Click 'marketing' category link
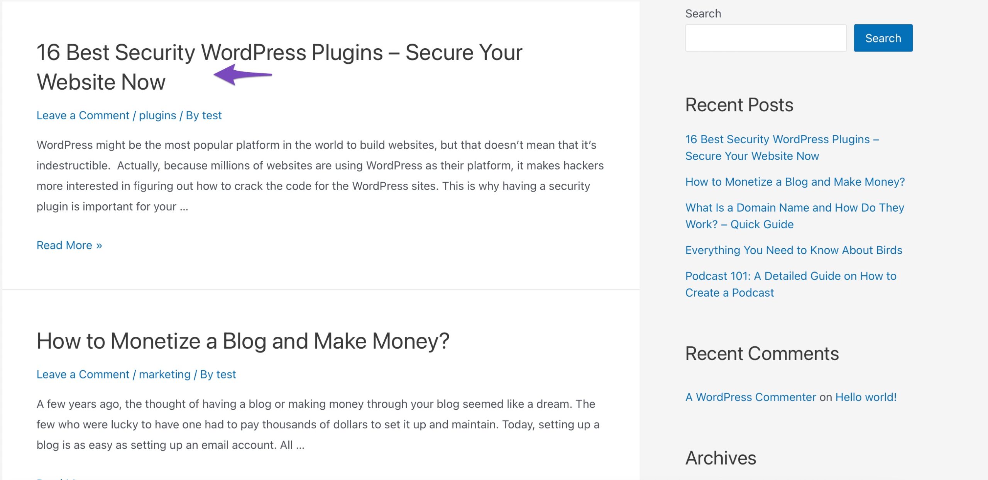988x480 pixels. click(164, 375)
